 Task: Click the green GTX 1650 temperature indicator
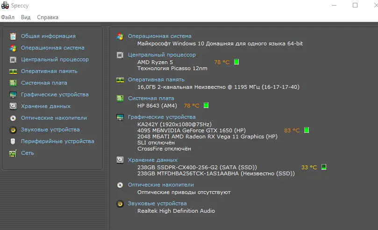click(307, 130)
